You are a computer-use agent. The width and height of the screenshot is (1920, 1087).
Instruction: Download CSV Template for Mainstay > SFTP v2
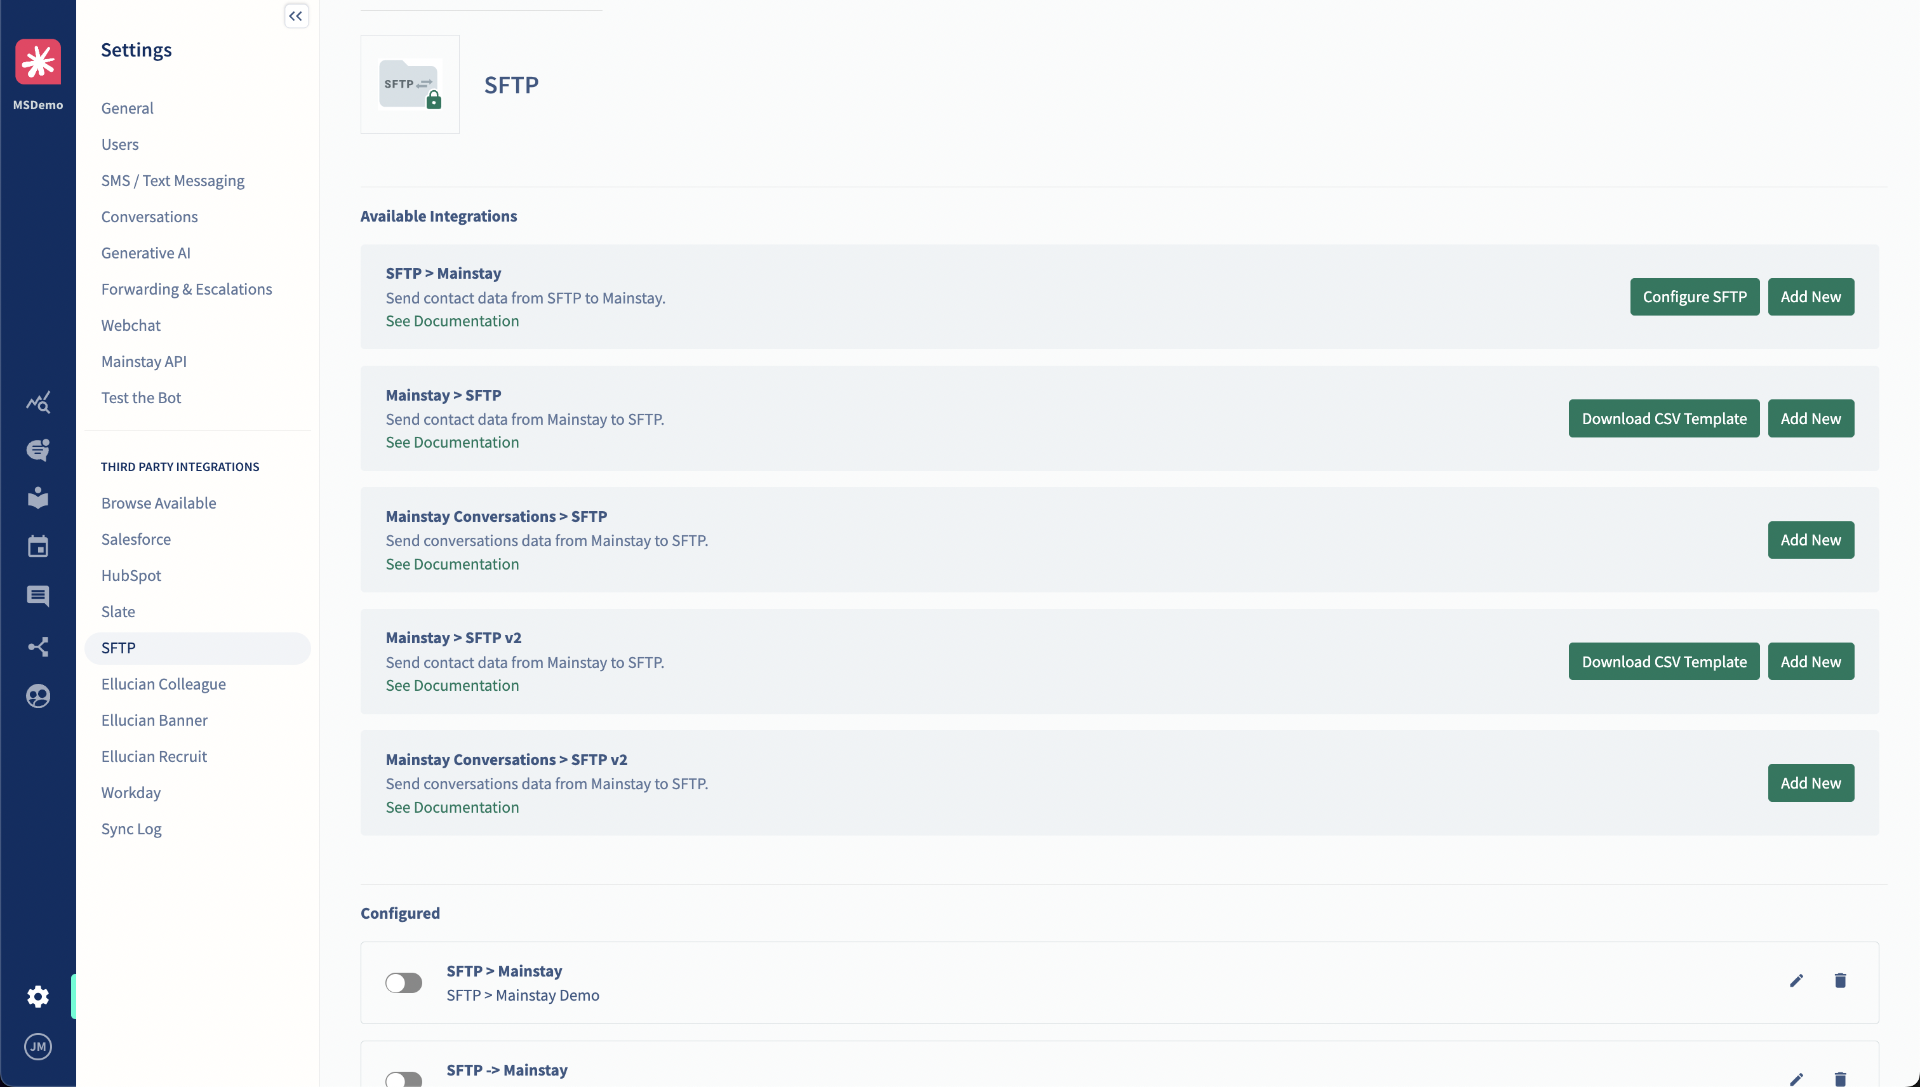[1664, 662]
